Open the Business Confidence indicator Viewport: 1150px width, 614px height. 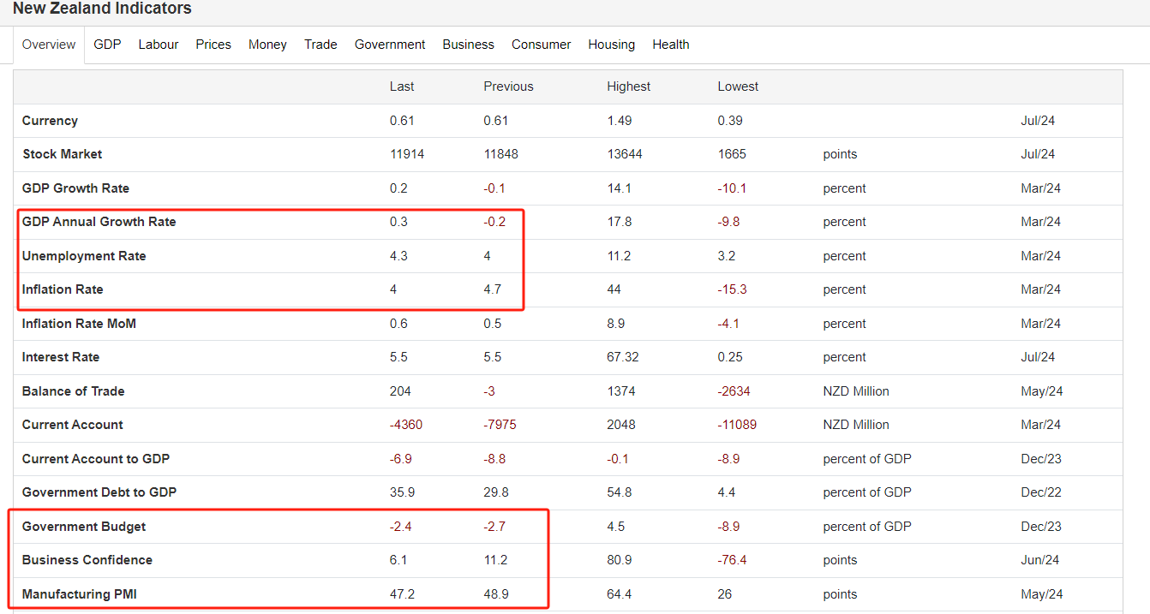coord(87,560)
